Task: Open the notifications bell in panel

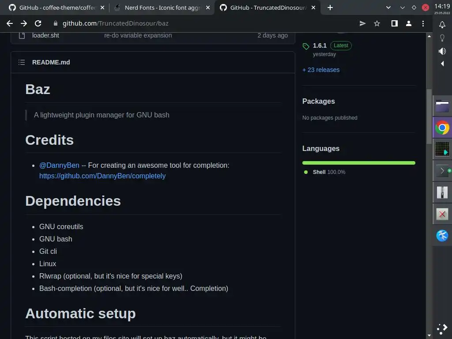Action: click(x=442, y=25)
